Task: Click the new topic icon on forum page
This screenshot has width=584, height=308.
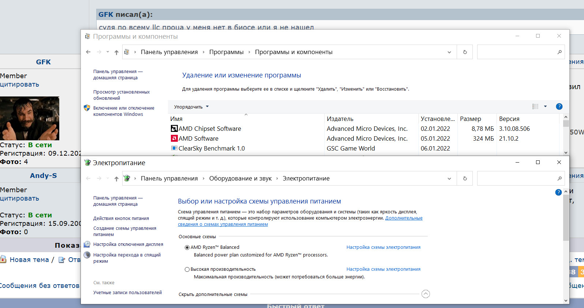Action: coord(3,259)
